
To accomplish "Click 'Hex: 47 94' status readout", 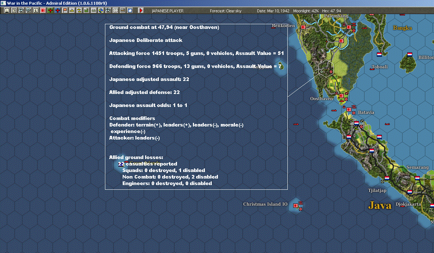I will [x=332, y=11].
